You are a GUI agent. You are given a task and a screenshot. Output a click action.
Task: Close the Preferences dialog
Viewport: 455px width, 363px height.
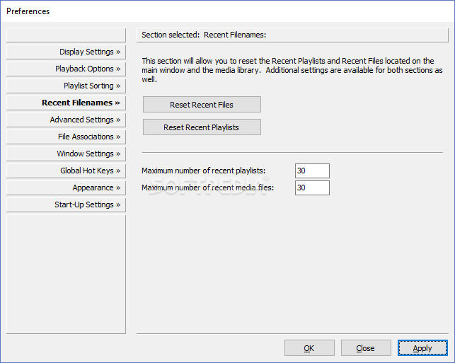(366, 348)
